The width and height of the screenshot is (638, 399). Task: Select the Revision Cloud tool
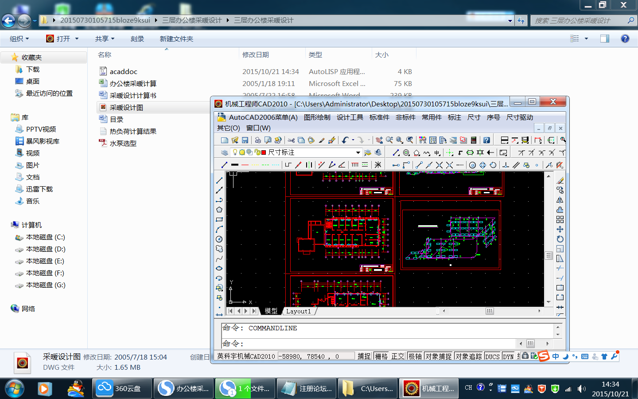pos(219,249)
